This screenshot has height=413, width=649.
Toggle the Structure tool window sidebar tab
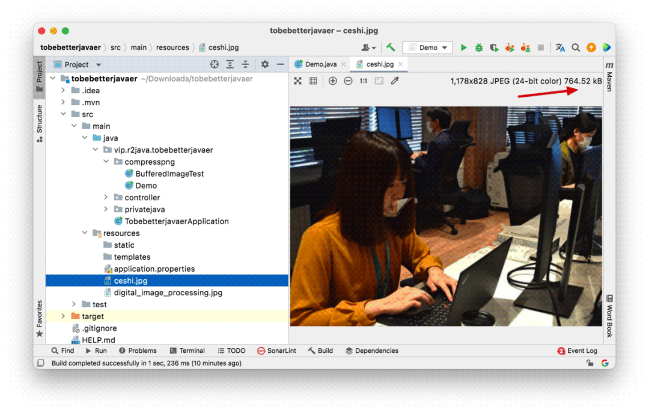pyautogui.click(x=39, y=123)
